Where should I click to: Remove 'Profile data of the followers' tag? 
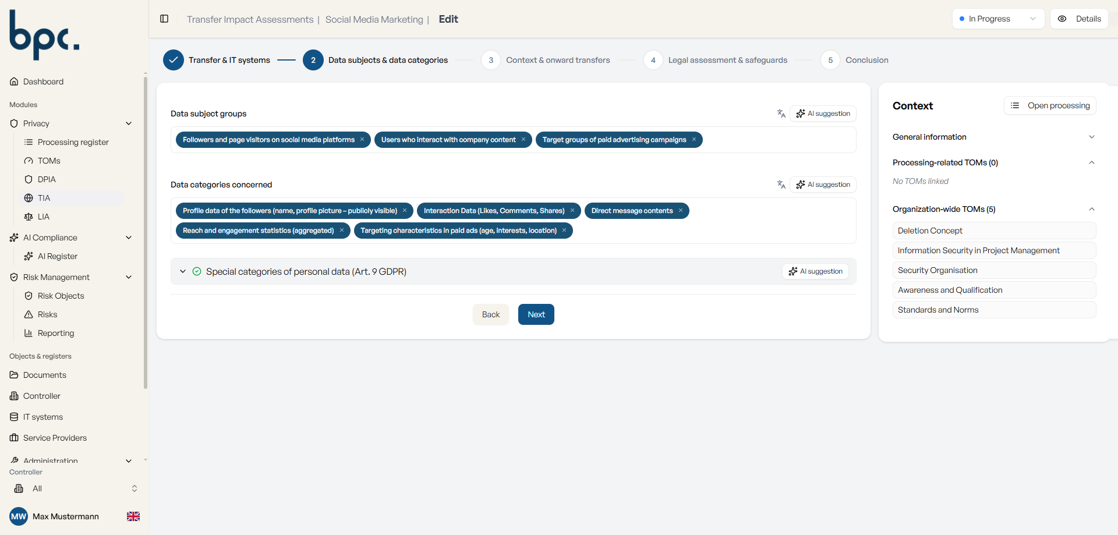pos(405,211)
